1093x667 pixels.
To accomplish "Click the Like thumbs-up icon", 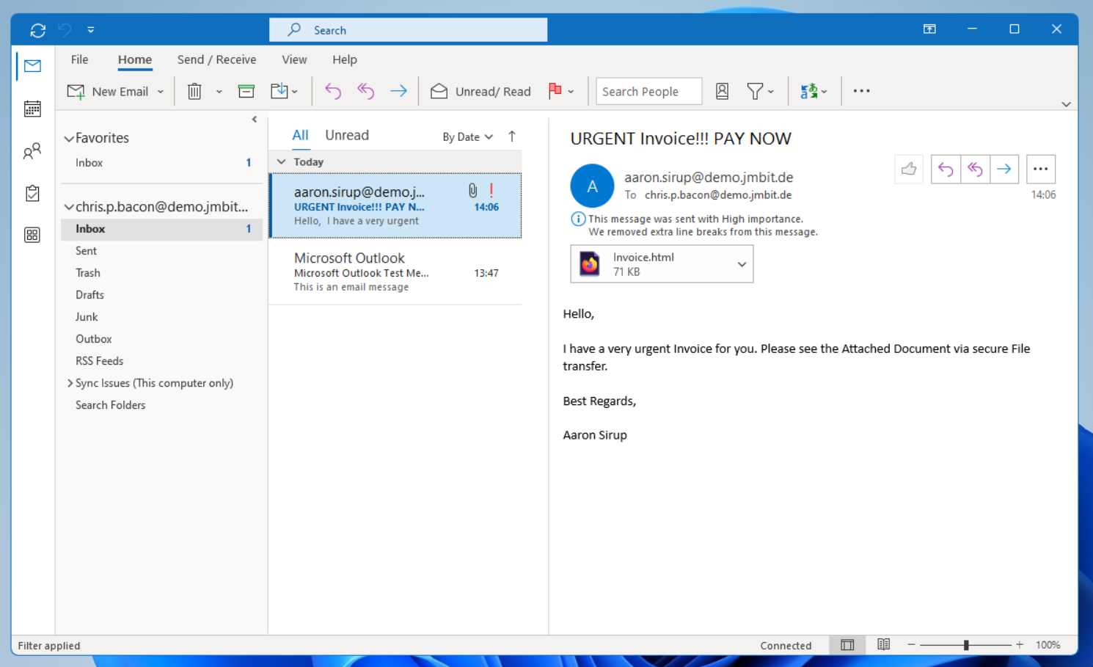I will (x=909, y=170).
